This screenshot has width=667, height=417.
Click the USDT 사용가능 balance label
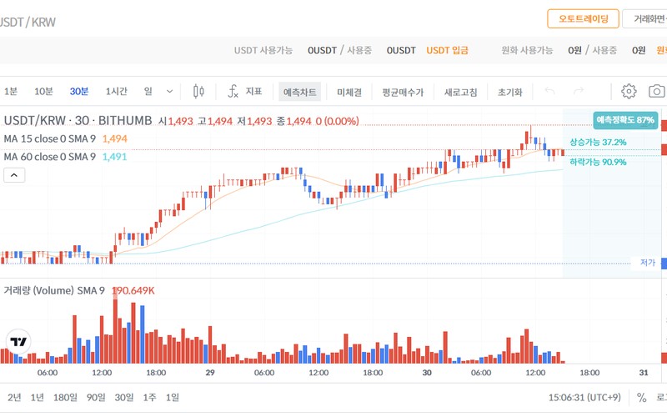tap(263, 50)
